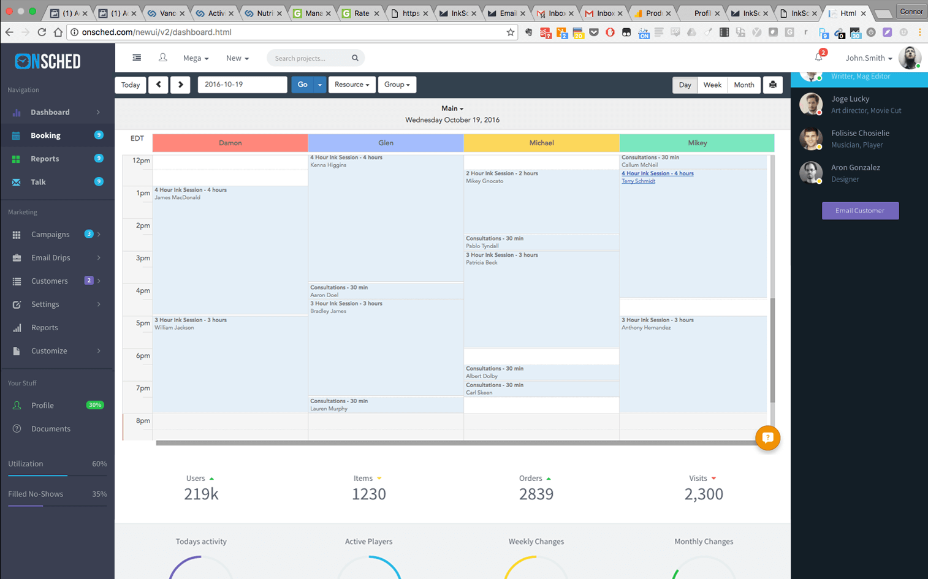The height and width of the screenshot is (579, 928).
Task: Click the Email Customer button
Action: (859, 210)
